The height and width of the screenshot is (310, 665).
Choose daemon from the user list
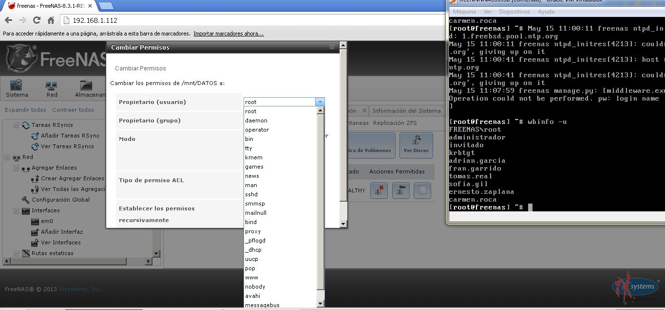(x=280, y=121)
